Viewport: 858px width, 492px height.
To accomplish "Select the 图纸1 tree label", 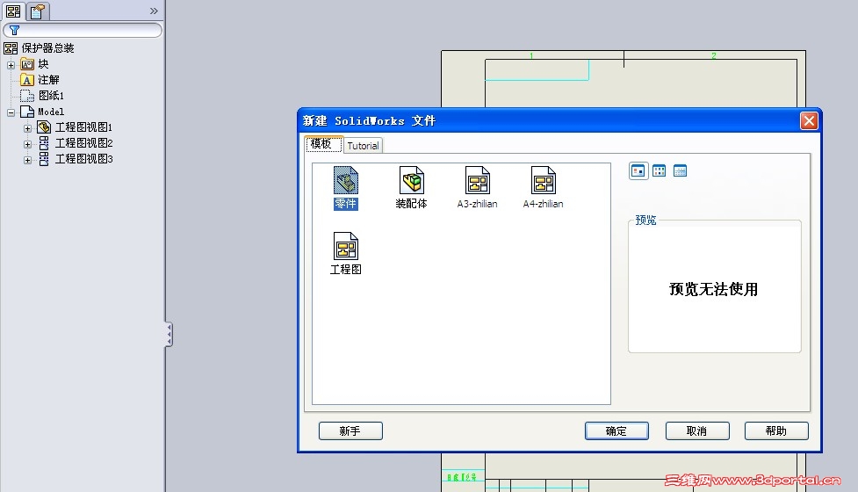I will click(52, 96).
